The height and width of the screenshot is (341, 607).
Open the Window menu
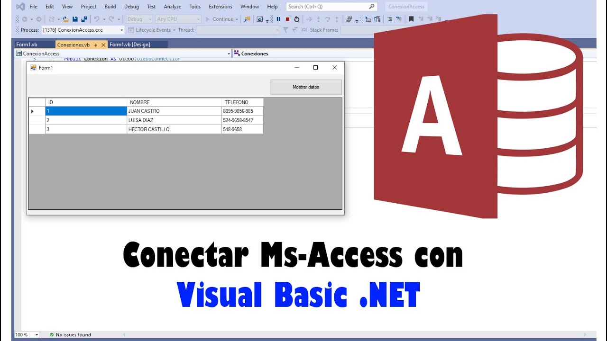pyautogui.click(x=249, y=7)
